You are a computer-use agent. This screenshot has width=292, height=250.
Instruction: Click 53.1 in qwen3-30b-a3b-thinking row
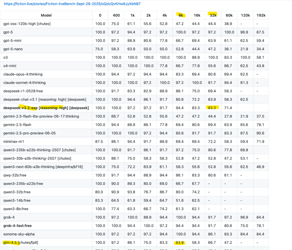click(244, 158)
